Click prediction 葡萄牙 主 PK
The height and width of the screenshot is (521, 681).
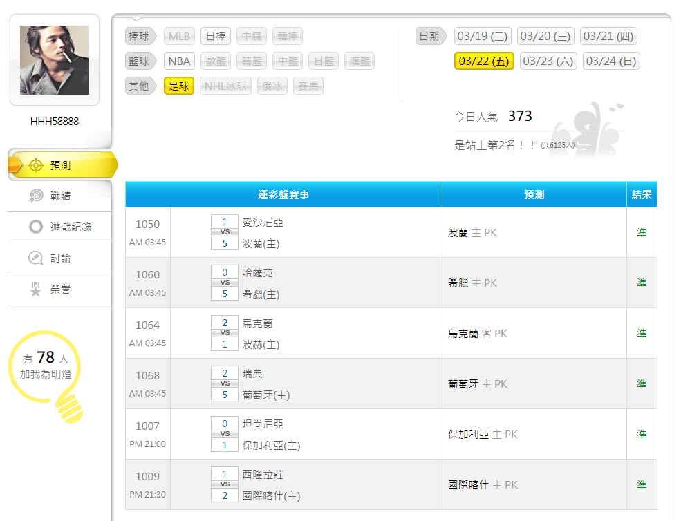tap(478, 383)
